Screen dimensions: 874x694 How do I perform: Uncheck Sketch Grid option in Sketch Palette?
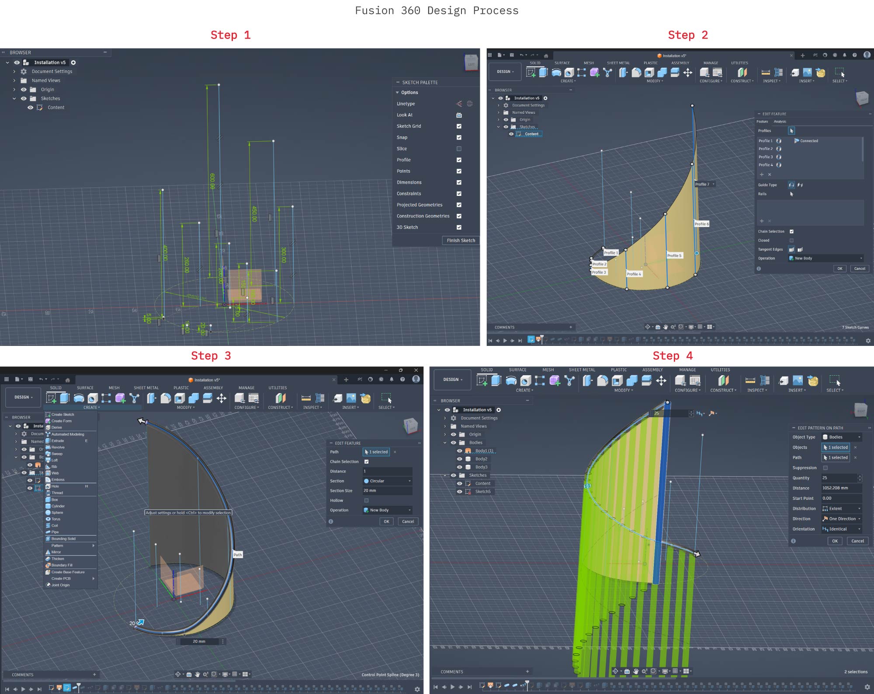[459, 126]
